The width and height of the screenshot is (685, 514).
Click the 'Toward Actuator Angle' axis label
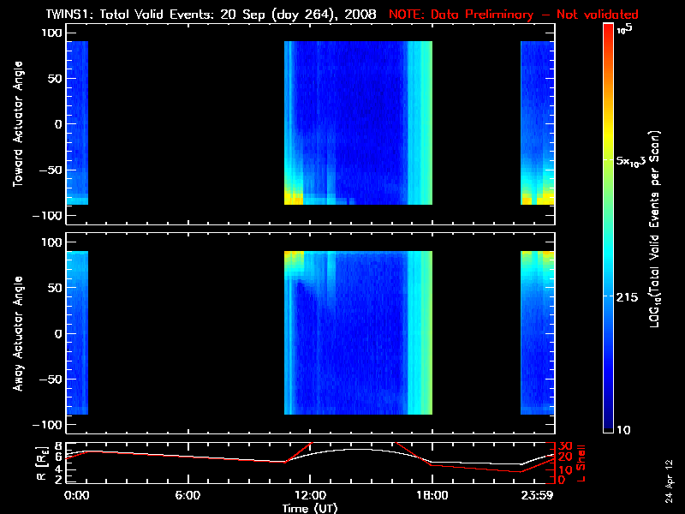15,124
